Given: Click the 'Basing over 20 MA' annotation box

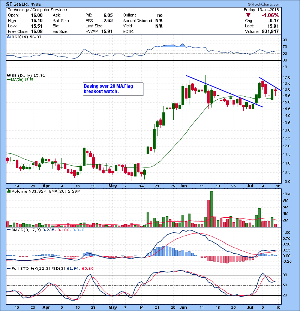Looking at the screenshot, I should click(113, 89).
